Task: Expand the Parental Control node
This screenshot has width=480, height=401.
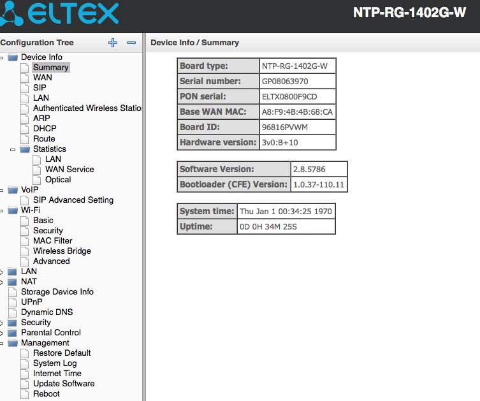Action: pyautogui.click(x=1, y=333)
